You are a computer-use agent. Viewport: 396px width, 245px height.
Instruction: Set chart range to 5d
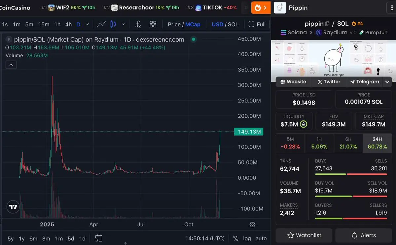point(71,238)
